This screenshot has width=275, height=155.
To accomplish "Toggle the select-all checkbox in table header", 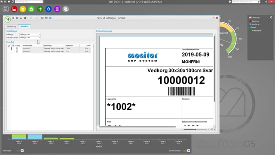I will click(x=13, y=46).
